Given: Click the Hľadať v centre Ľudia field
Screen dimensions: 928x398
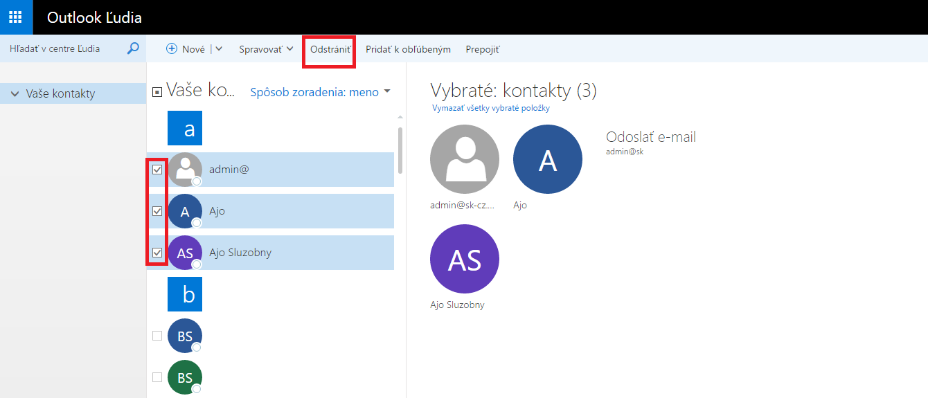Looking at the screenshot, I should coord(64,49).
